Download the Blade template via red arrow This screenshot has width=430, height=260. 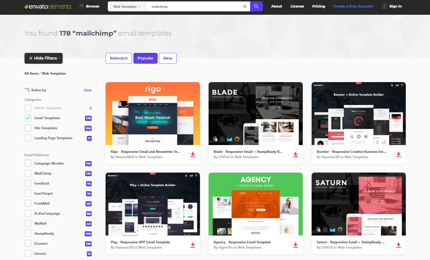click(x=295, y=154)
